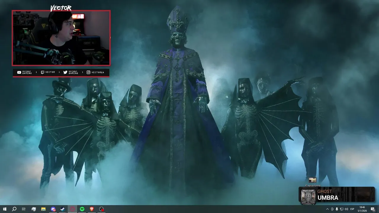Click the Instagram VectorGA overlay label
Image resolution: width=379 pixels, height=213 pixels.
click(x=95, y=72)
